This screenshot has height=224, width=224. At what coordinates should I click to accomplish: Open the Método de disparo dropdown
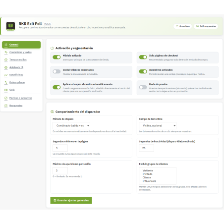pos(71,125)
